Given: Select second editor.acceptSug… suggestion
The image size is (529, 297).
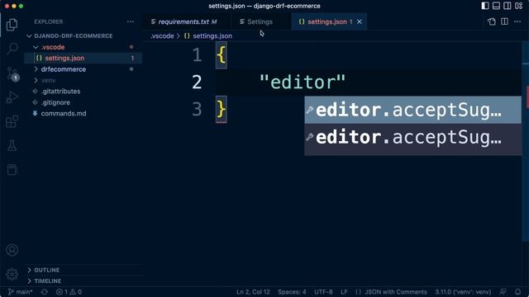Looking at the screenshot, I should [412, 138].
